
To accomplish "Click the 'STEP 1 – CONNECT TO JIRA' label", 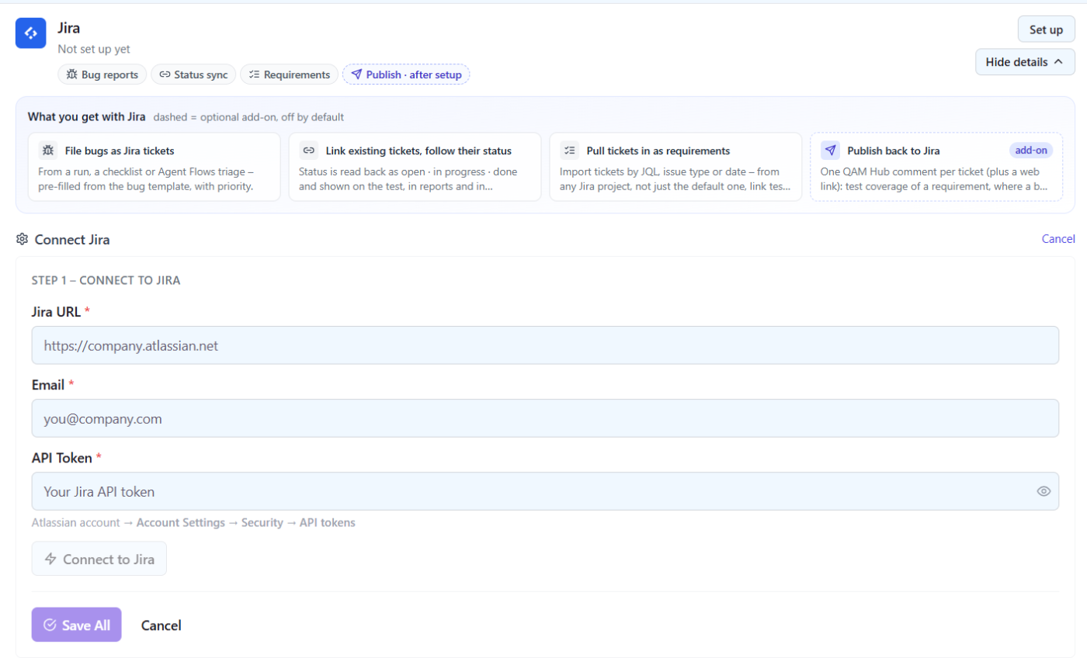I will [x=106, y=280].
